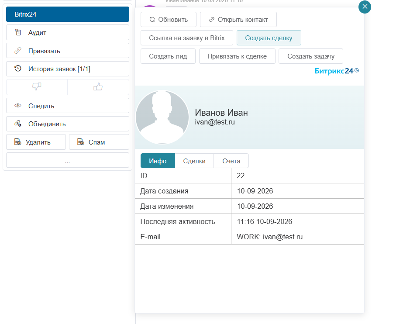Switch to the Счета tab

(231, 161)
